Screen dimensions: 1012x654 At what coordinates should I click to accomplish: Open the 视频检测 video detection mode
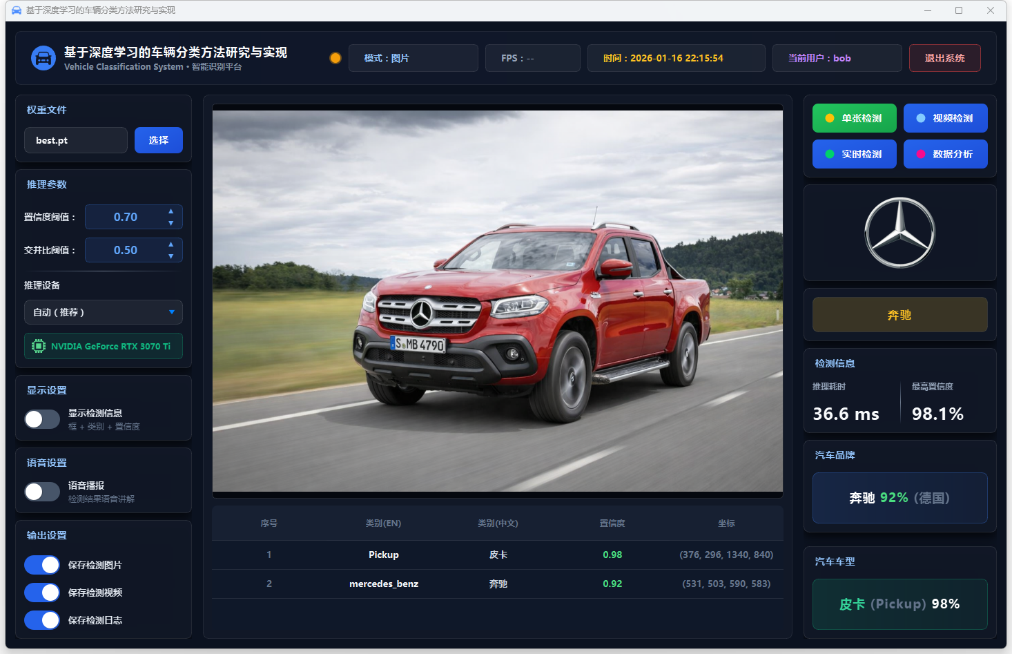[x=945, y=118]
